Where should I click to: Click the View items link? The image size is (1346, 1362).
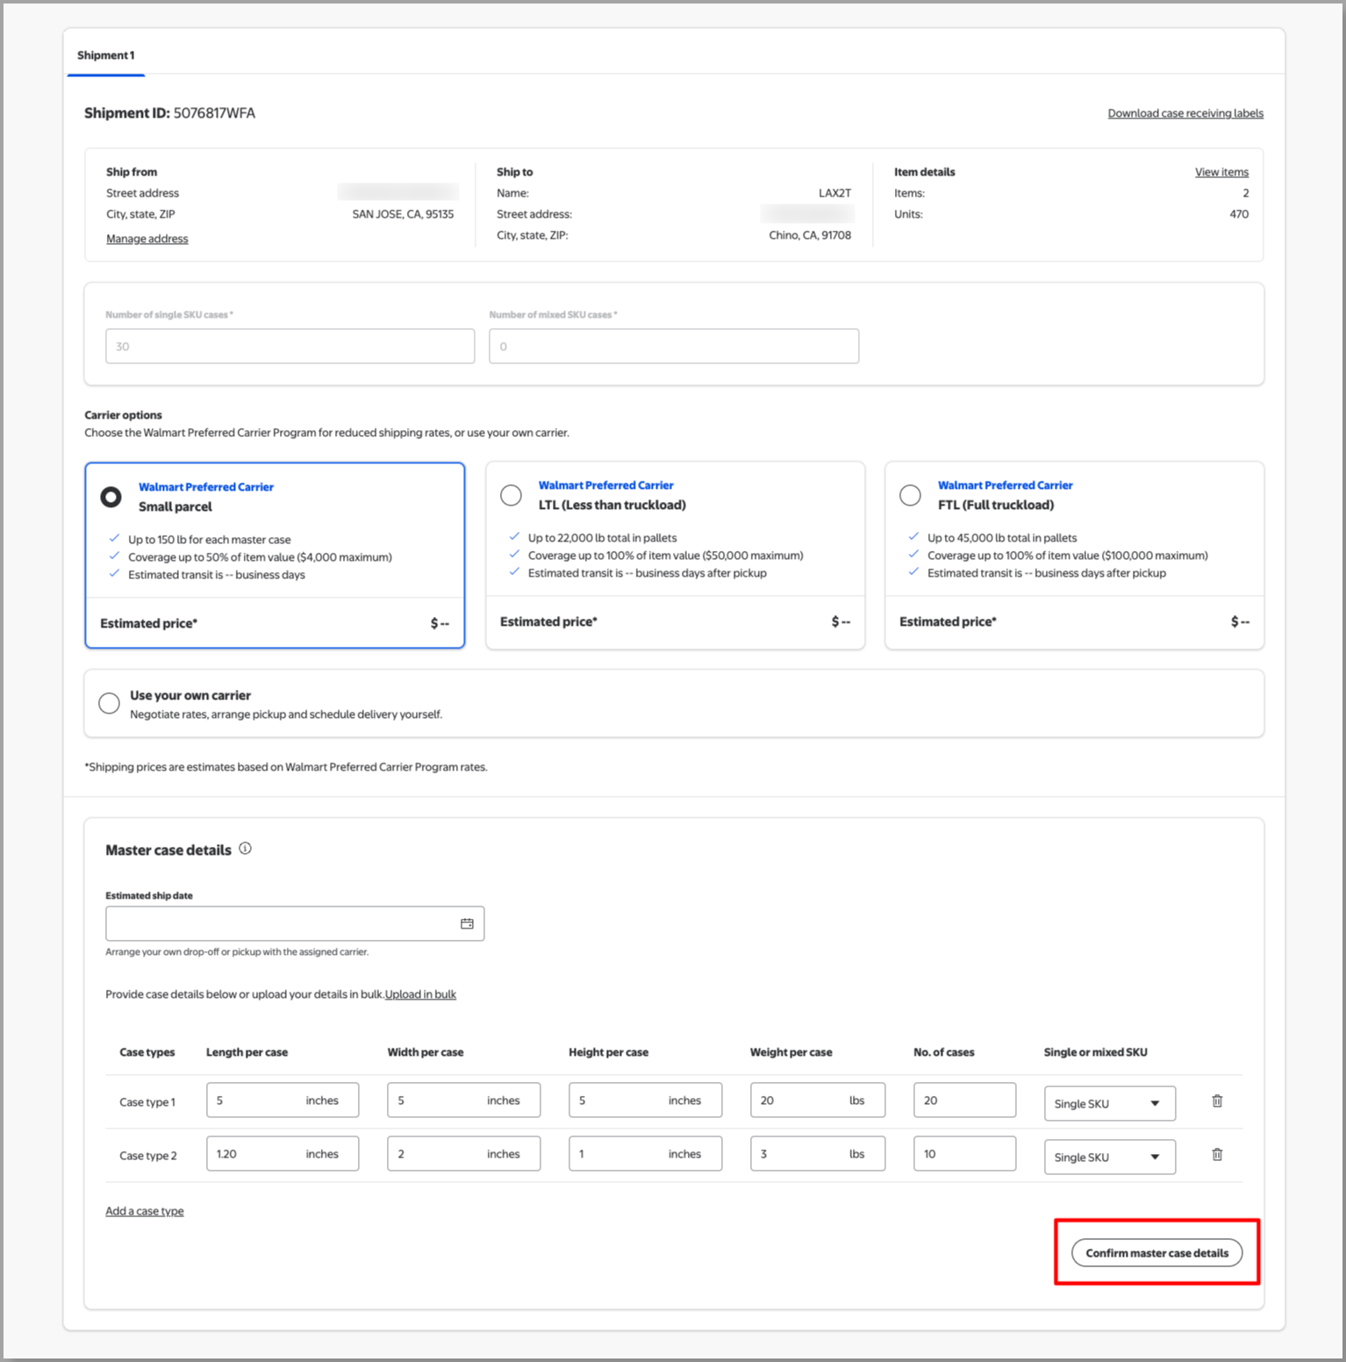(x=1221, y=172)
